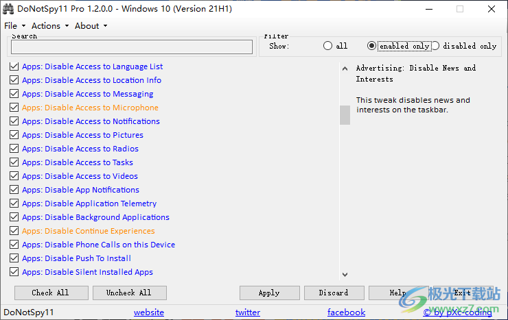Select 'Apps: Disable Phone Calls on this Device' text
This screenshot has width=508, height=320.
[98, 245]
